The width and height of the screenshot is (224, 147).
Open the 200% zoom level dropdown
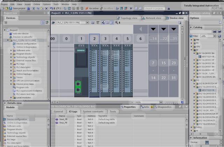(161, 102)
